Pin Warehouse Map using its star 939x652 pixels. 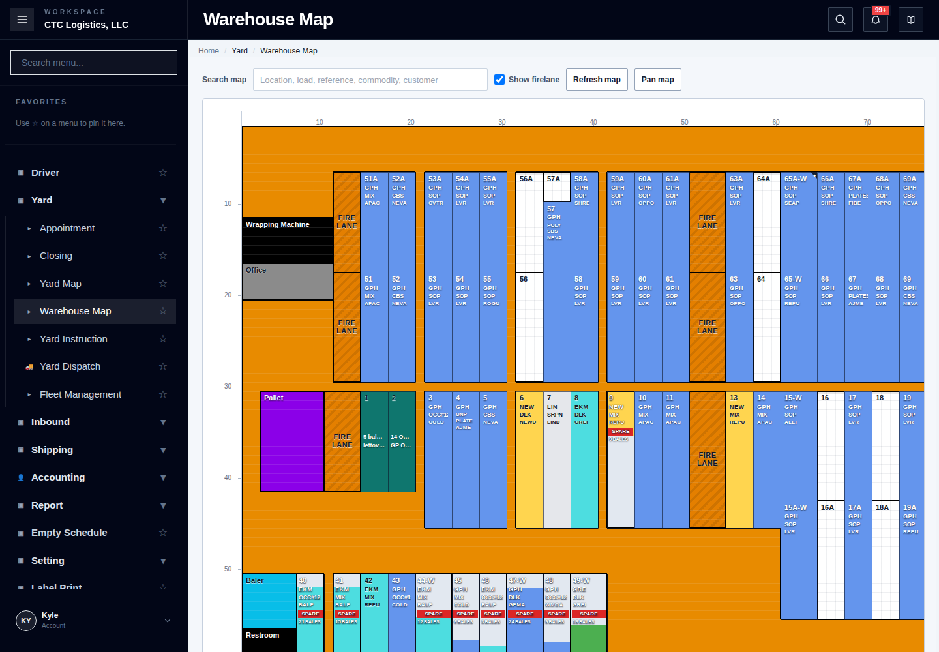click(x=163, y=311)
